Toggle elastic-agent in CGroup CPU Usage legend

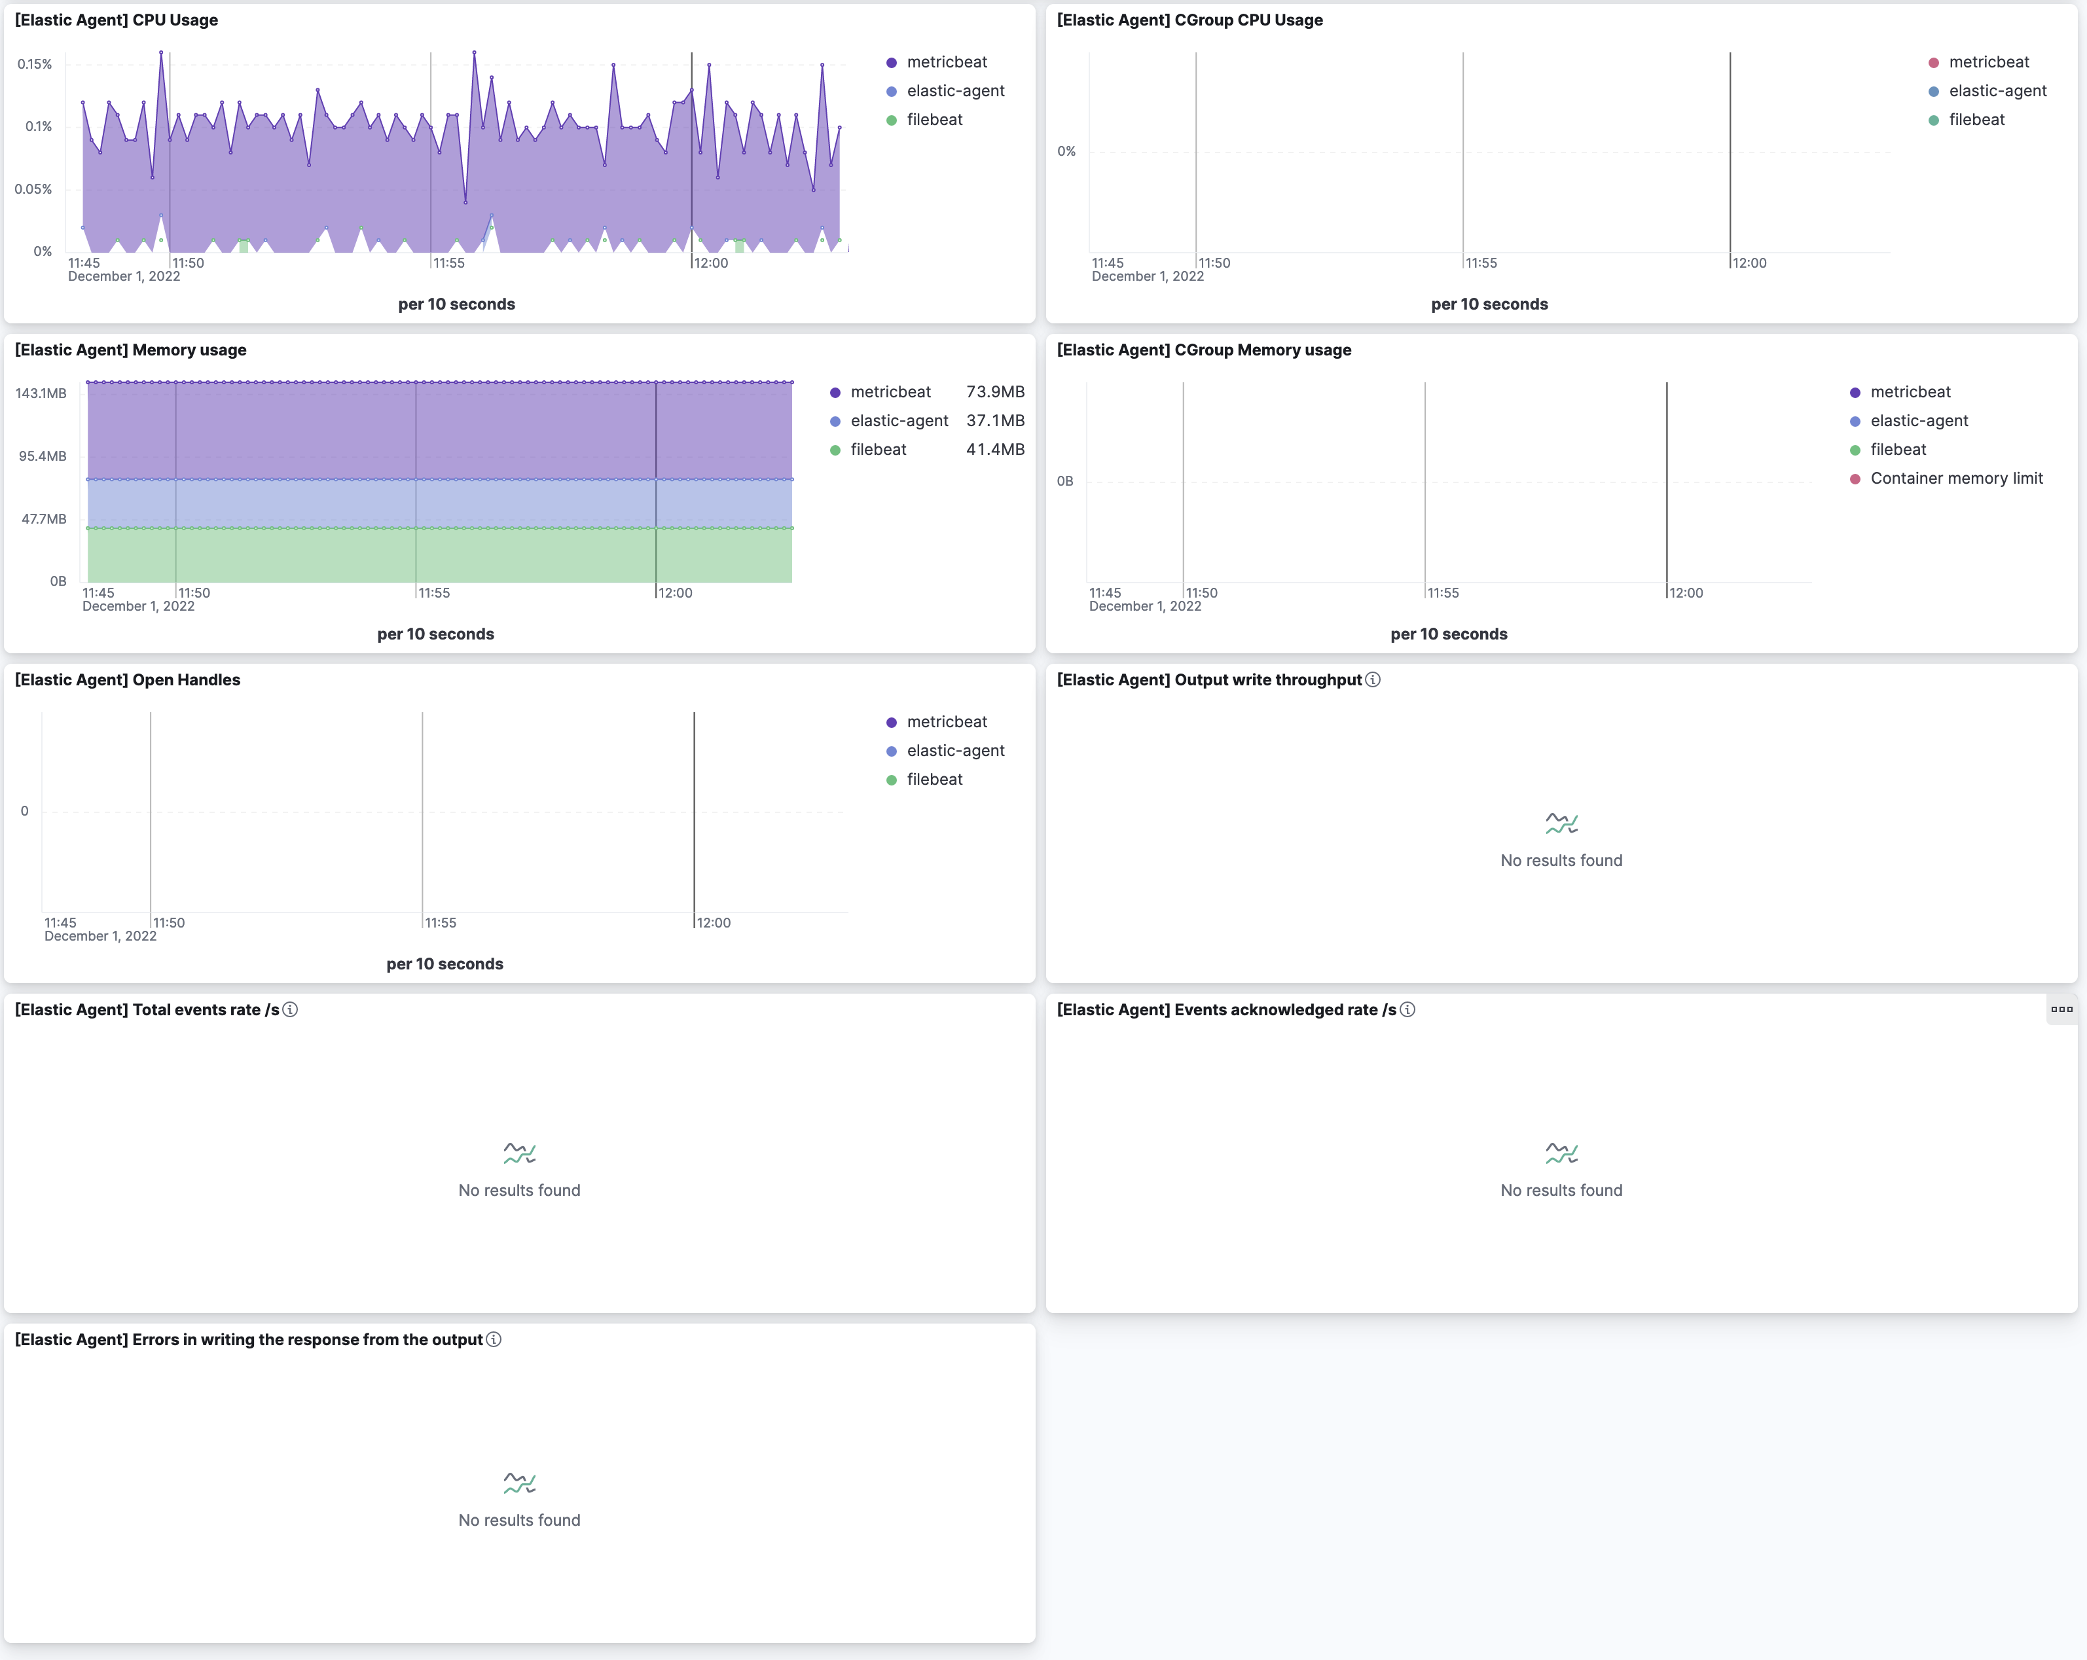click(1997, 91)
